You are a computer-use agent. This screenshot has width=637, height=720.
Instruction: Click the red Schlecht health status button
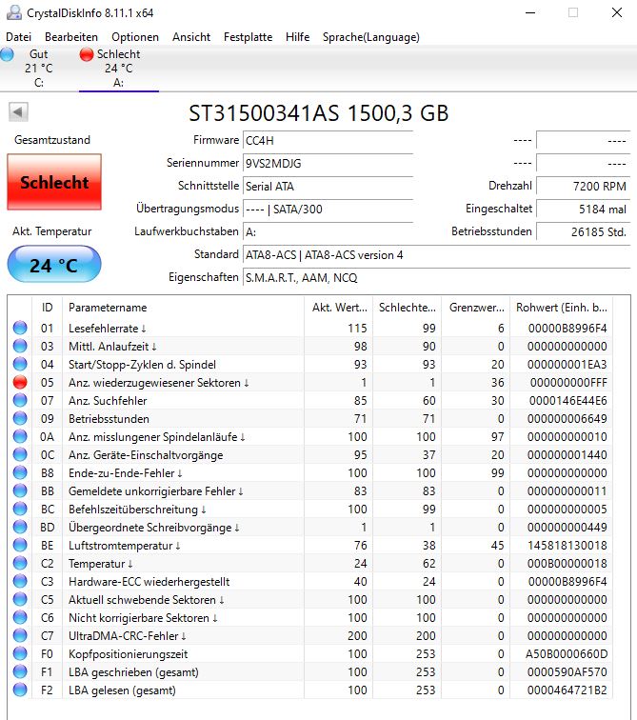(x=54, y=182)
